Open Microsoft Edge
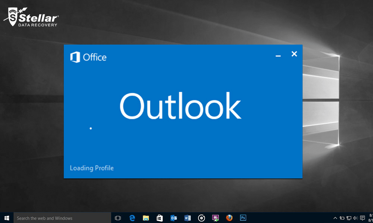373x223 pixels. point(132,218)
